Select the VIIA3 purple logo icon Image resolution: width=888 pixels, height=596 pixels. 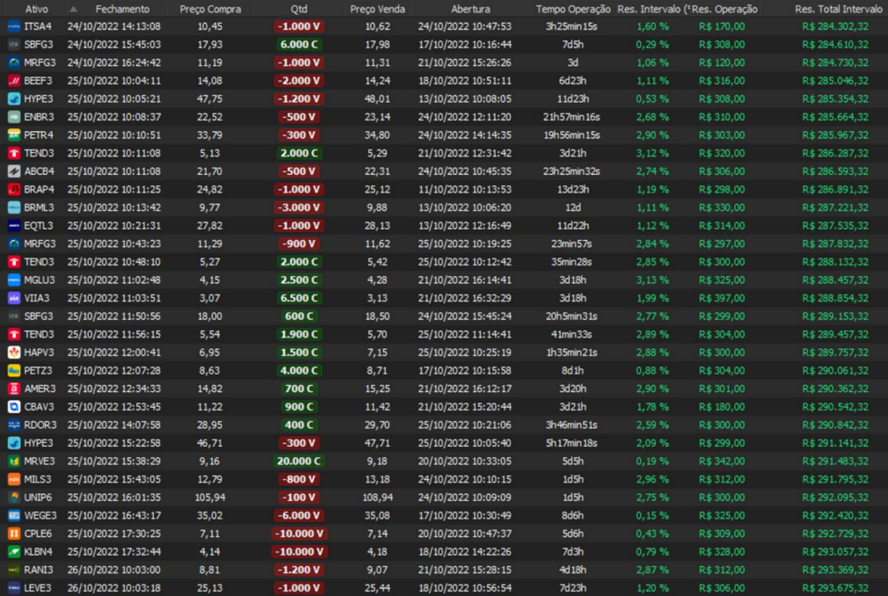tap(14, 298)
